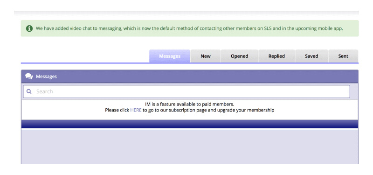Screen dimensions: 373x175
Task: Click the Messages panel title text
Action: coord(46,77)
